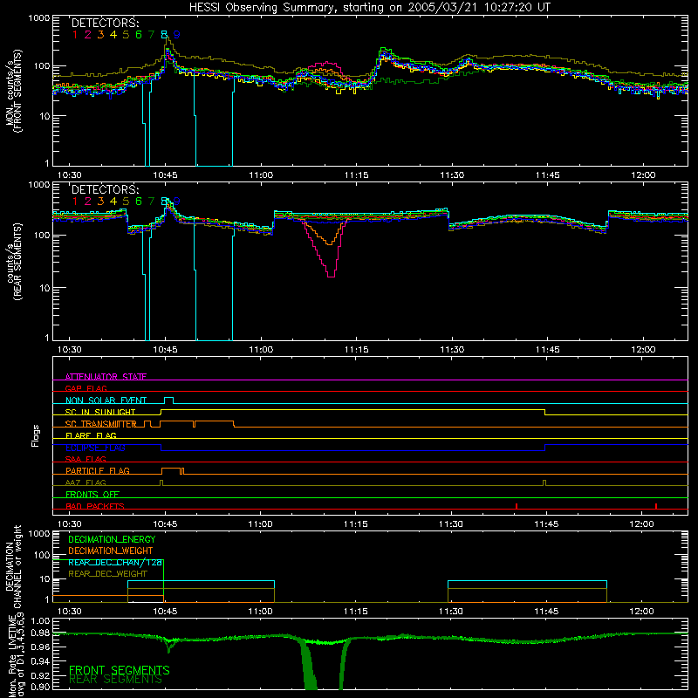The width and height of the screenshot is (698, 698).
Task: Click the ECLIPSE_FLAG label
Action: click(95, 448)
